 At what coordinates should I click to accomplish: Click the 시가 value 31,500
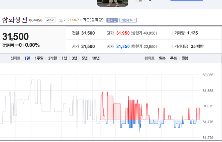coord(88,46)
